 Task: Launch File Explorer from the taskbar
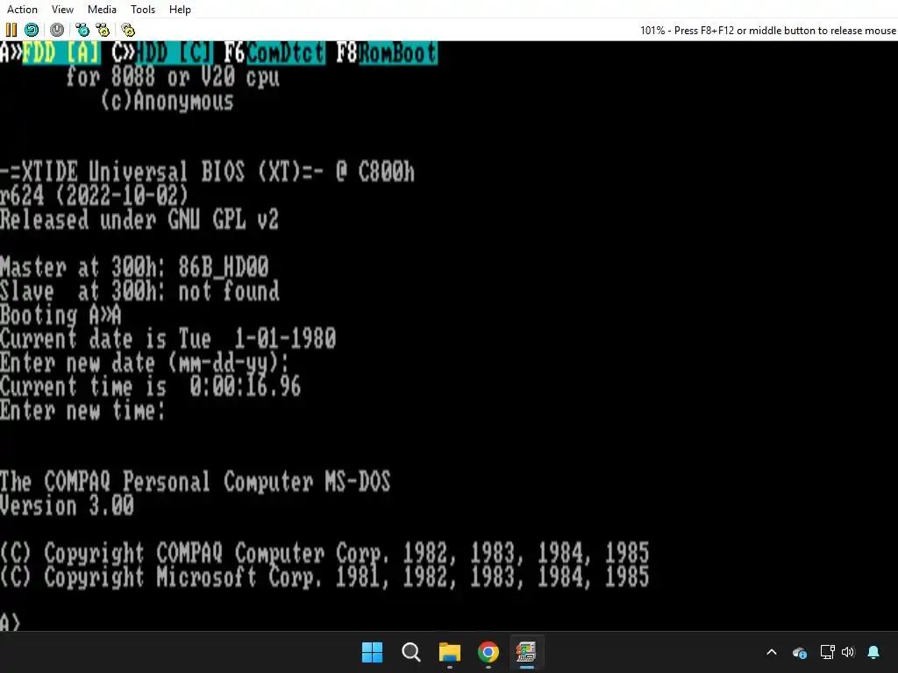(450, 652)
